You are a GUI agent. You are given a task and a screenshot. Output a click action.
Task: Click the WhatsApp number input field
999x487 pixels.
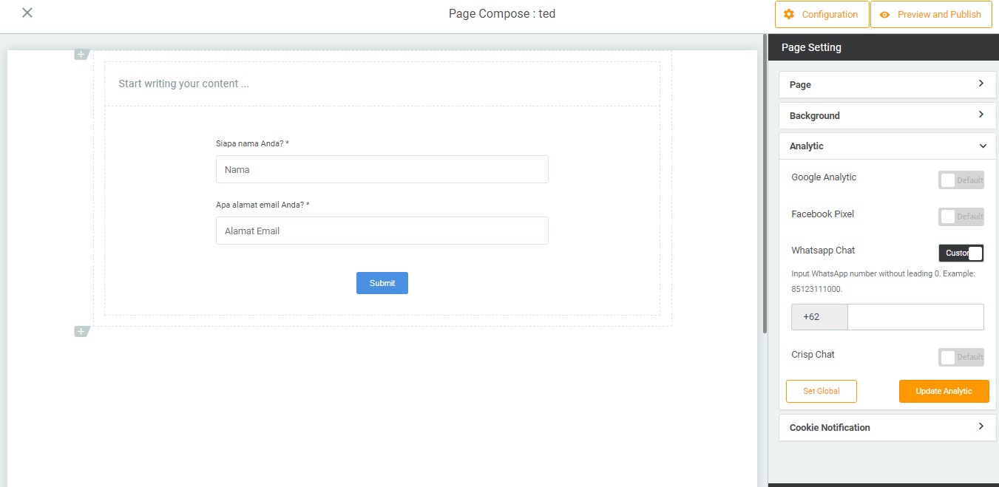coord(915,316)
